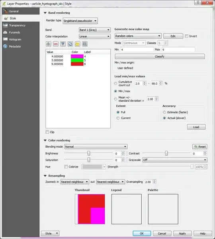Click the Load min/max button
This screenshot has width=215, height=239.
(x=196, y=127)
